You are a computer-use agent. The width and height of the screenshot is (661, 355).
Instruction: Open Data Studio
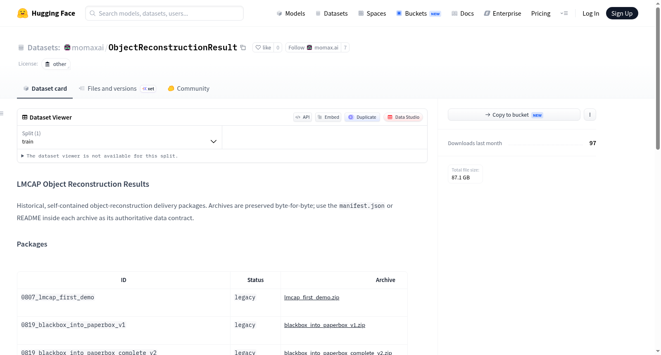point(403,117)
